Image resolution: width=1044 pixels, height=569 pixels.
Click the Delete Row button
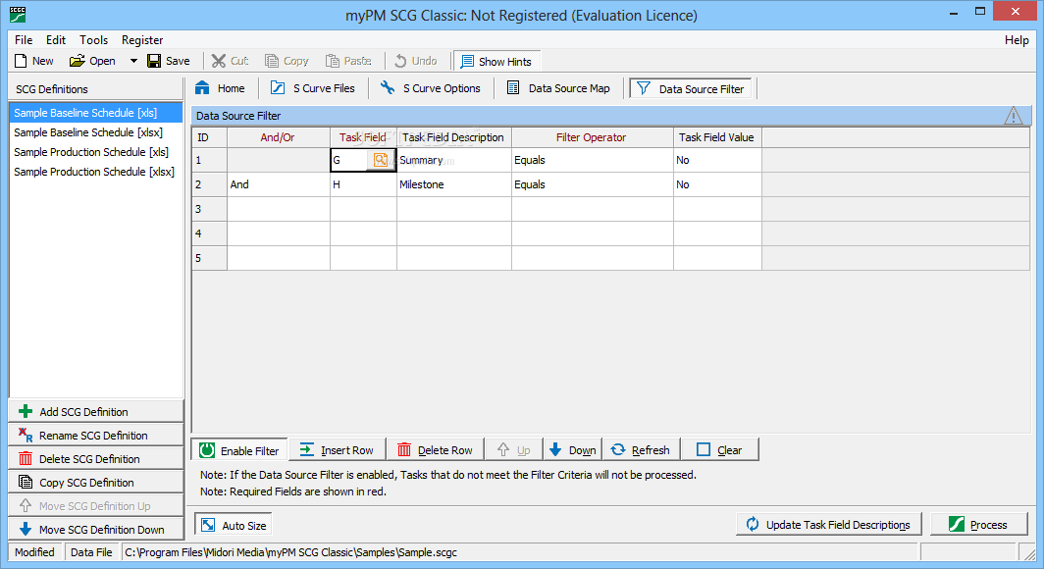[436, 450]
